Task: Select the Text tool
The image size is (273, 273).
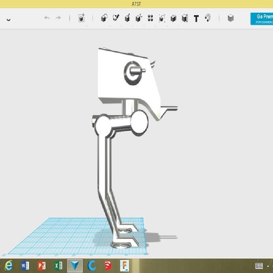Action: tap(196, 18)
